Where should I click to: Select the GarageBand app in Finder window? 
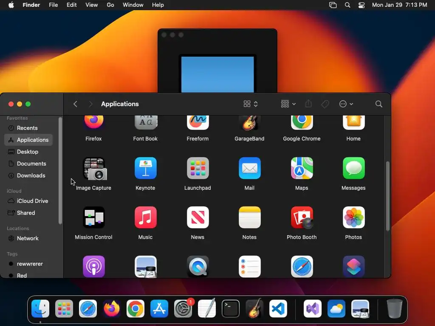(249, 123)
